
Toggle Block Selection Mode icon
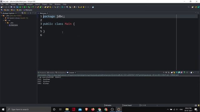tap(65, 7)
